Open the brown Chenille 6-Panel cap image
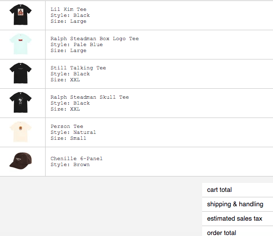The height and width of the screenshot is (236, 273). point(20,161)
